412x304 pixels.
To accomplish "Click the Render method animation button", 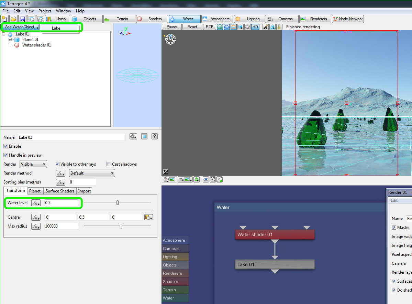I will (60, 173).
